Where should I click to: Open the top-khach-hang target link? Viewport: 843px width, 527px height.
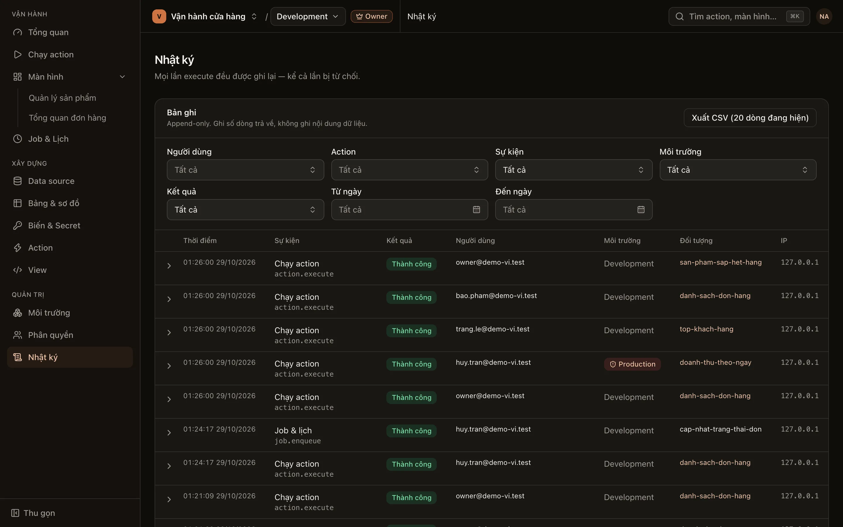click(706, 329)
